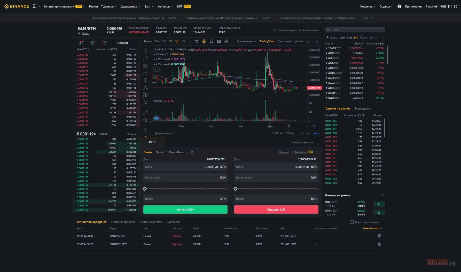Tick the hide other pairs checkbox

coord(352,222)
